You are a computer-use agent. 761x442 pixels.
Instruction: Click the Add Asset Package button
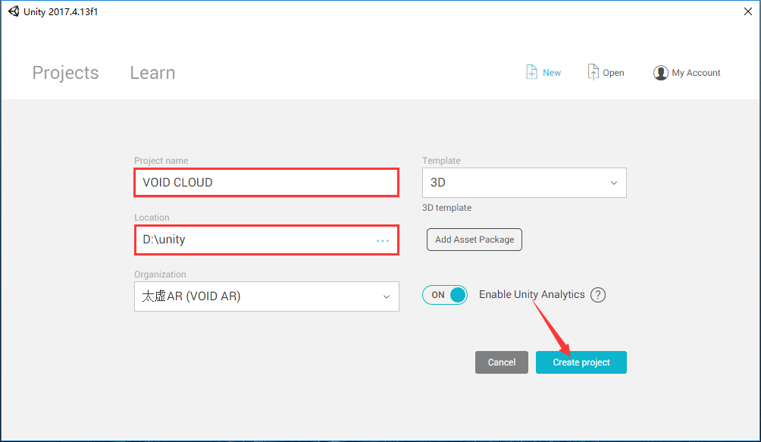(x=474, y=240)
